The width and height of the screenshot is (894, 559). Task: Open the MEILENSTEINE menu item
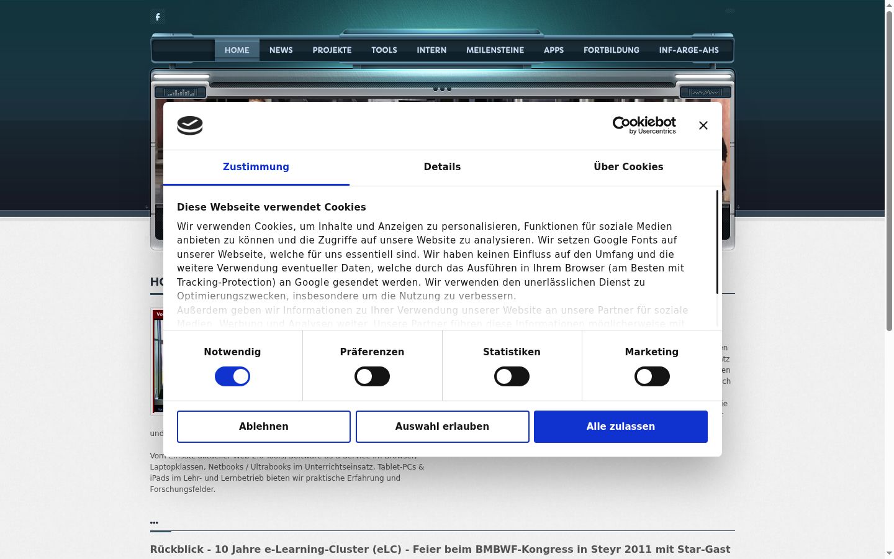click(495, 50)
